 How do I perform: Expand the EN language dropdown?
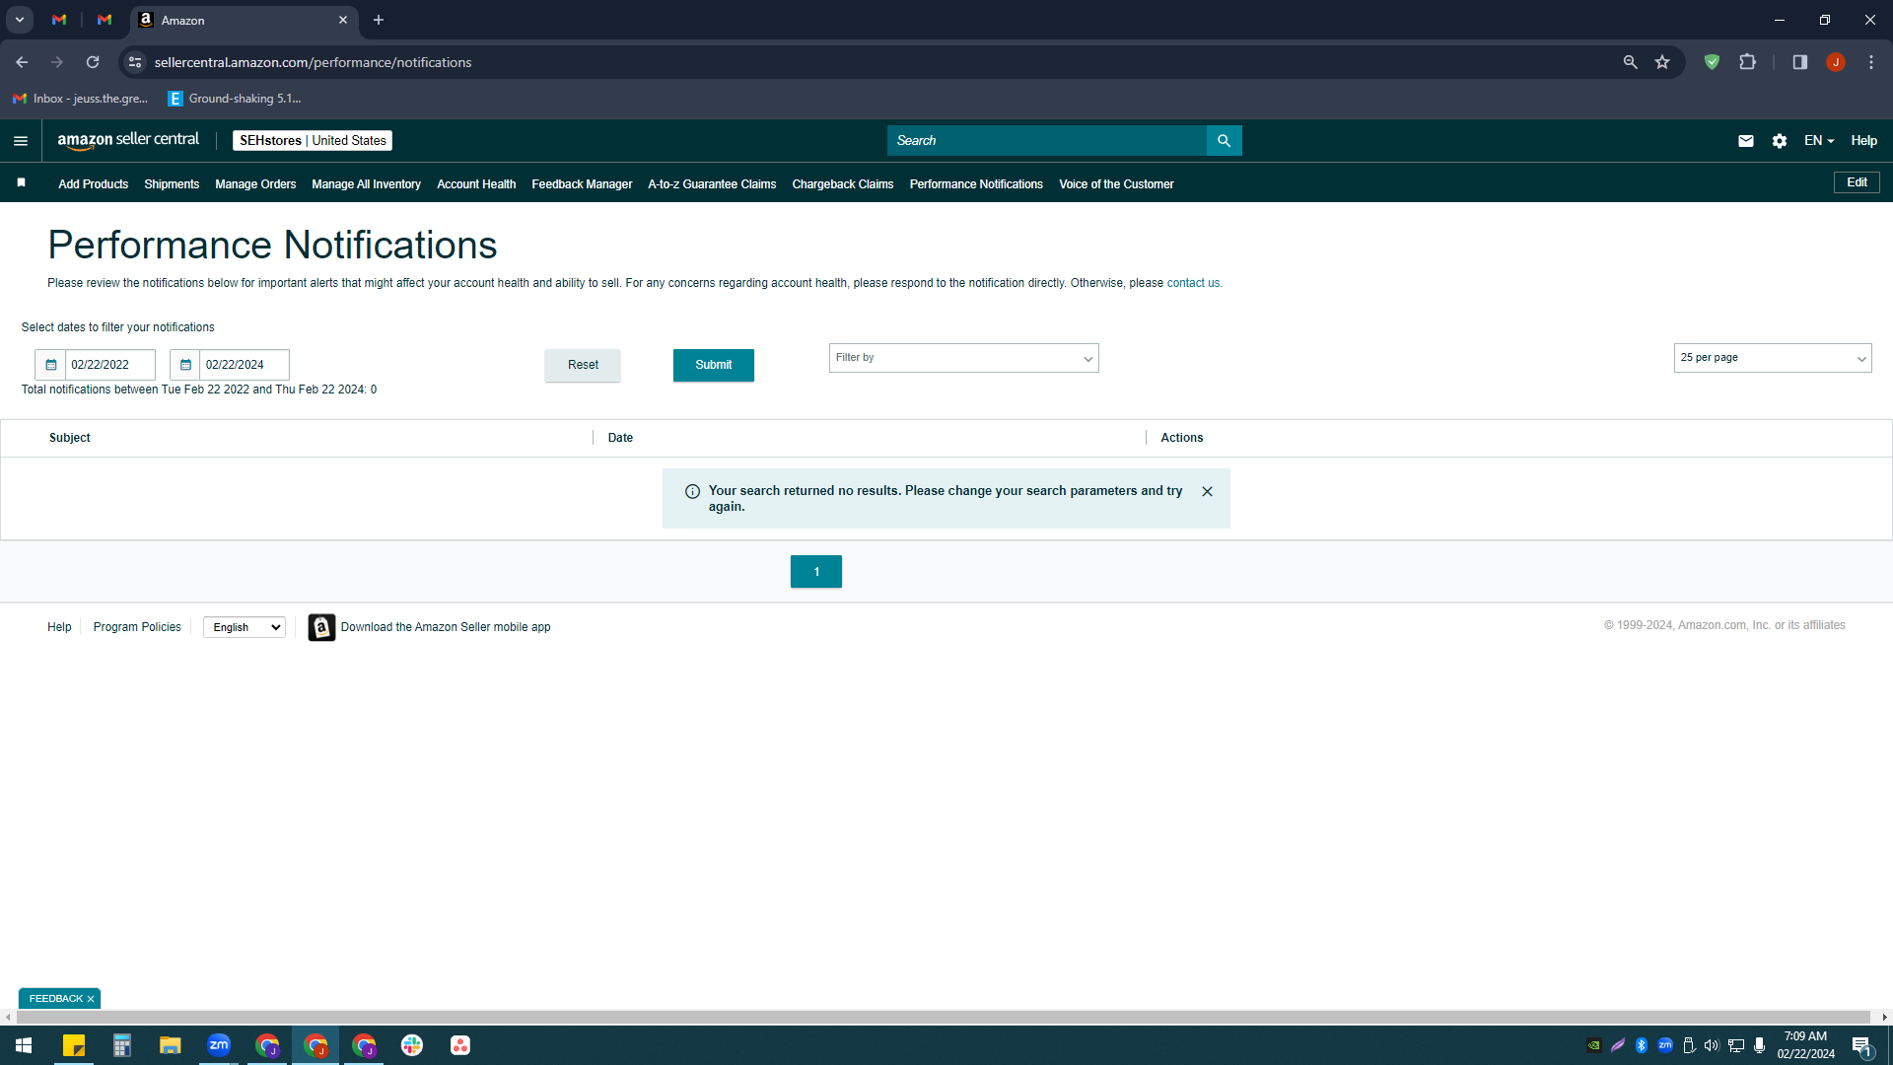click(x=1819, y=141)
